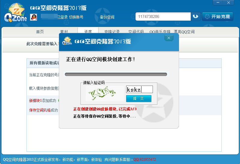Click the dialog progress bar
This screenshot has width=240, height=164.
pyautogui.click(x=116, y=74)
